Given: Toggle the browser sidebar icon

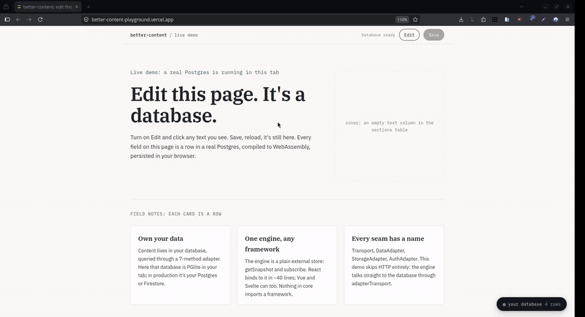Looking at the screenshot, I should coord(7,19).
